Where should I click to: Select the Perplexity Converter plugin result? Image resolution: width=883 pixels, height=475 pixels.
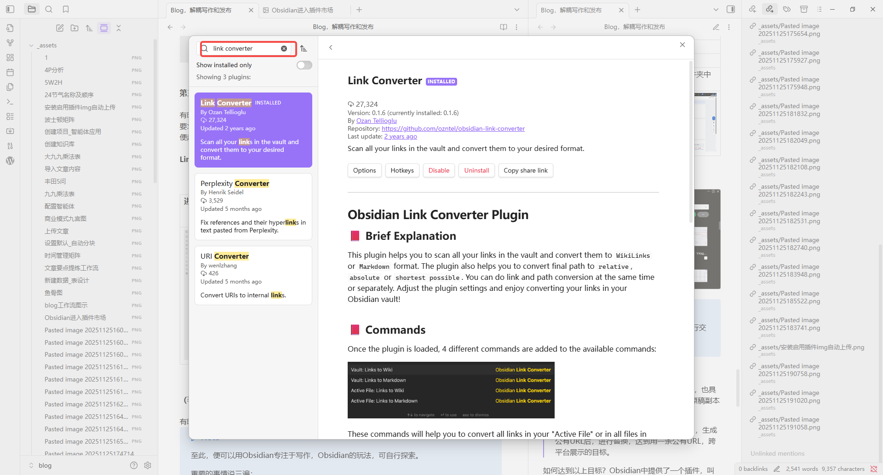point(253,206)
